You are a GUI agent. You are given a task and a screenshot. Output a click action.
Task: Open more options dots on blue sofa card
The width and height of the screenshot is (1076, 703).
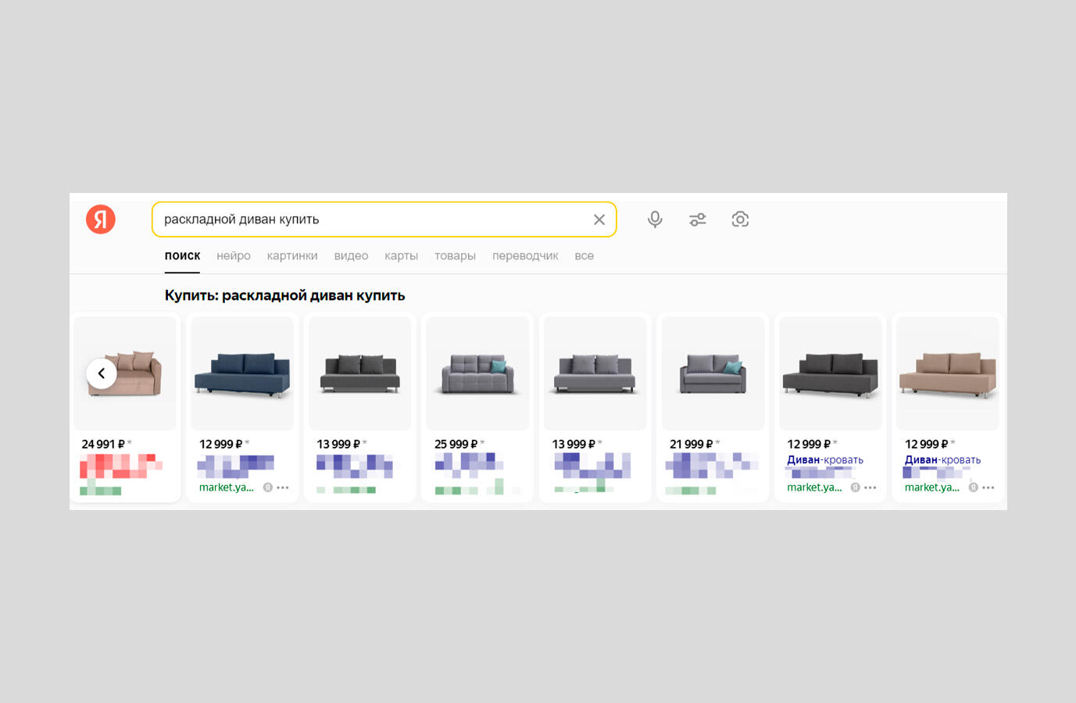pyautogui.click(x=283, y=487)
